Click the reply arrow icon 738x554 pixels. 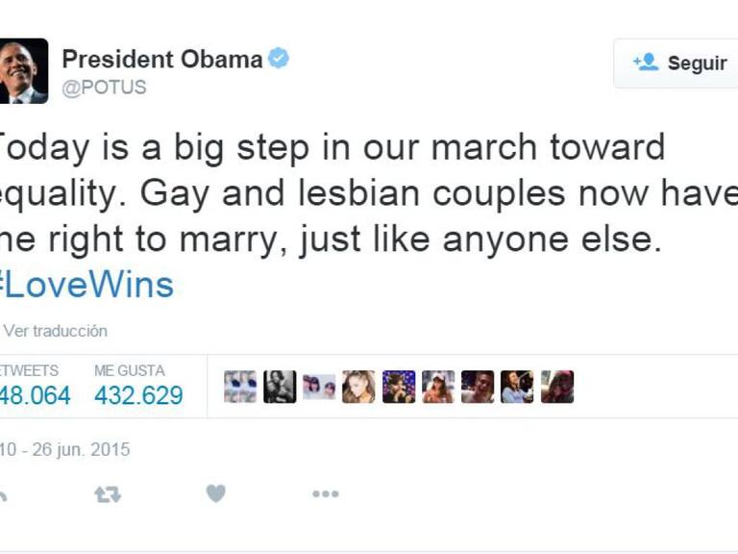click(x=3, y=494)
